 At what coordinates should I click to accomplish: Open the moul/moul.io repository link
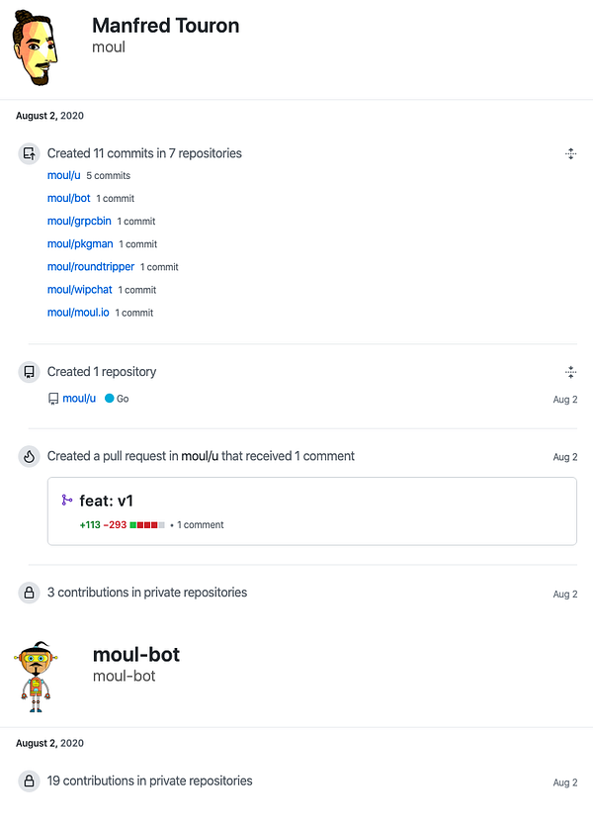pos(78,313)
